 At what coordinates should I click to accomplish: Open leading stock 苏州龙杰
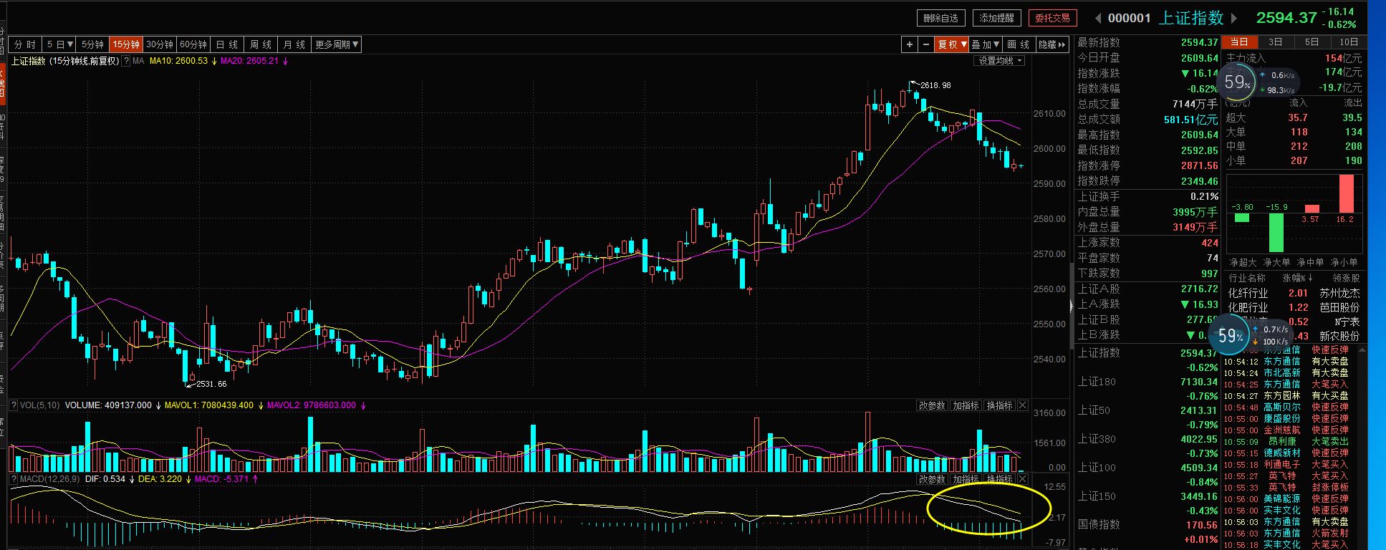tap(1339, 293)
